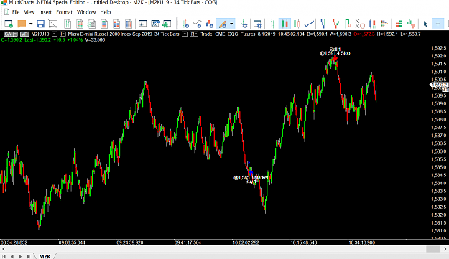Open the first document icon with green arrows

(68, 24)
